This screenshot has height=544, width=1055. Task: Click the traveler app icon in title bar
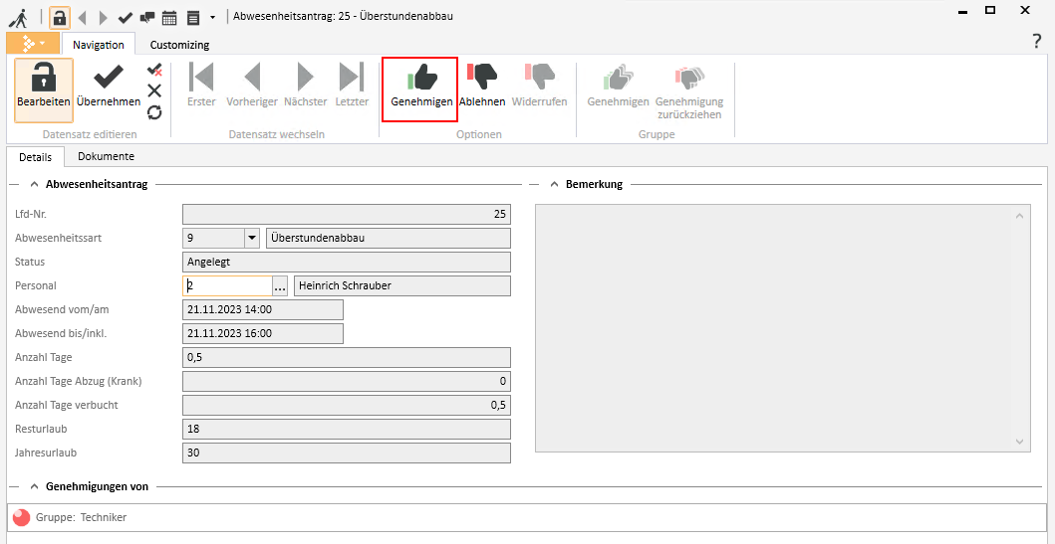click(x=18, y=16)
